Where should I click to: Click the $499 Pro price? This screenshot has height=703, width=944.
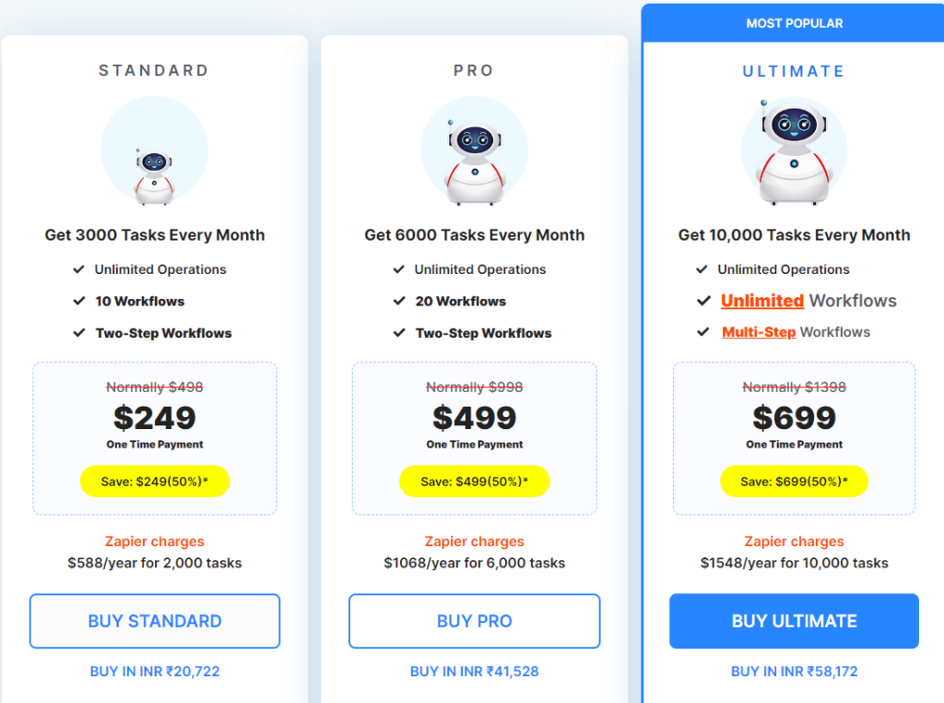(475, 417)
